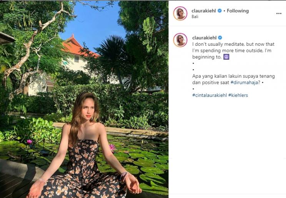Click the English caption text about meditating
Image resolution: width=286 pixels, height=198 pixels.
[x=233, y=50]
